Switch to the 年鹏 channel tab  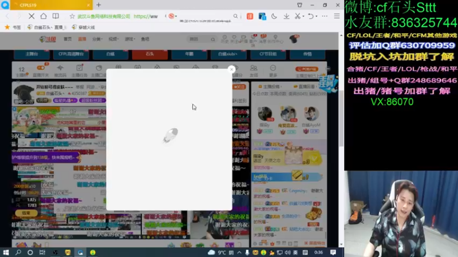(x=189, y=54)
